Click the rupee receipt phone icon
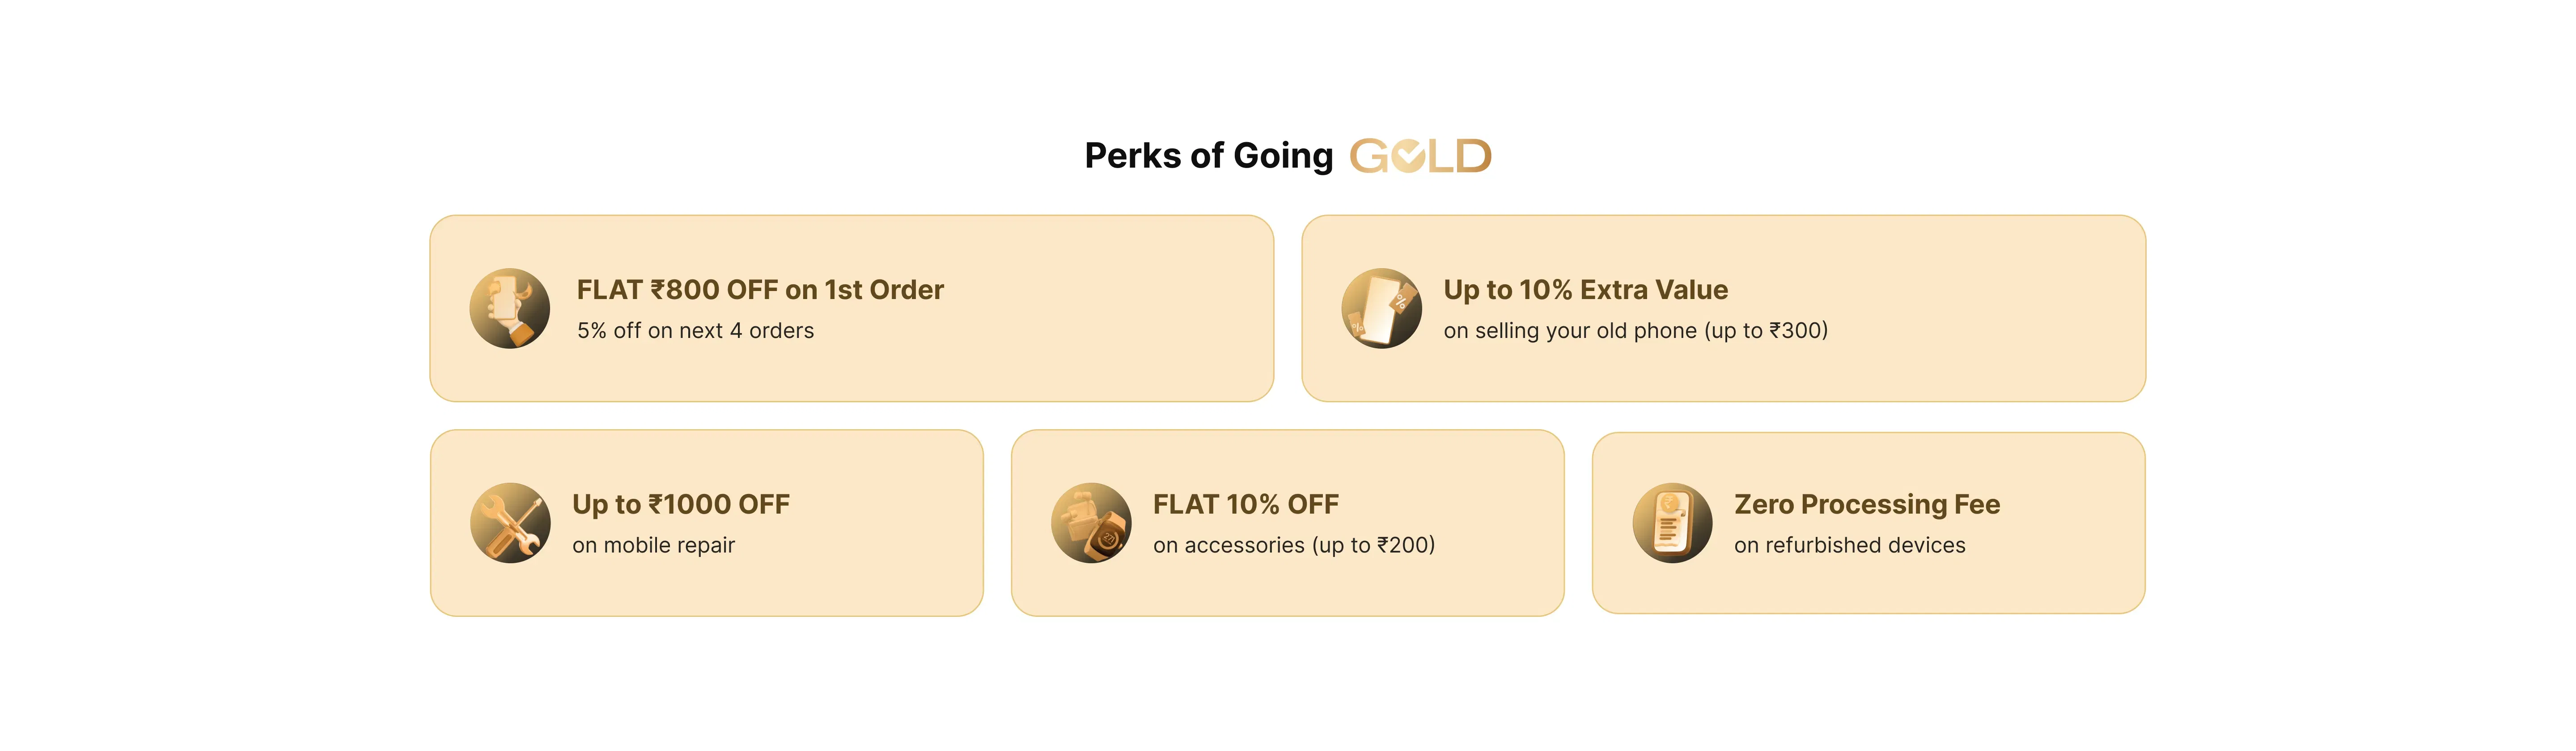Image resolution: width=2576 pixels, height=751 pixels. point(1672,523)
